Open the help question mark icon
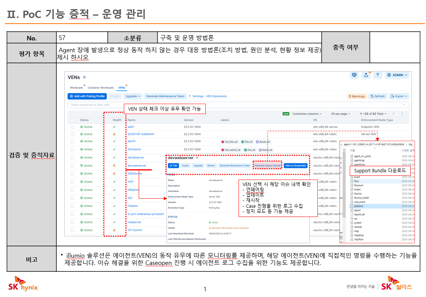Screen dimensions: 426x297 tap(377, 75)
